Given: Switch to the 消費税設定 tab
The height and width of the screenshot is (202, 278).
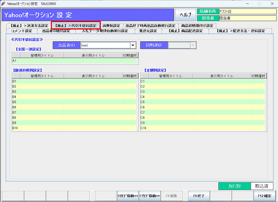Looking at the screenshot, I should [111, 26].
